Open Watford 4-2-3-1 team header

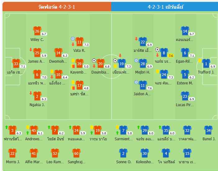tap(57, 6)
